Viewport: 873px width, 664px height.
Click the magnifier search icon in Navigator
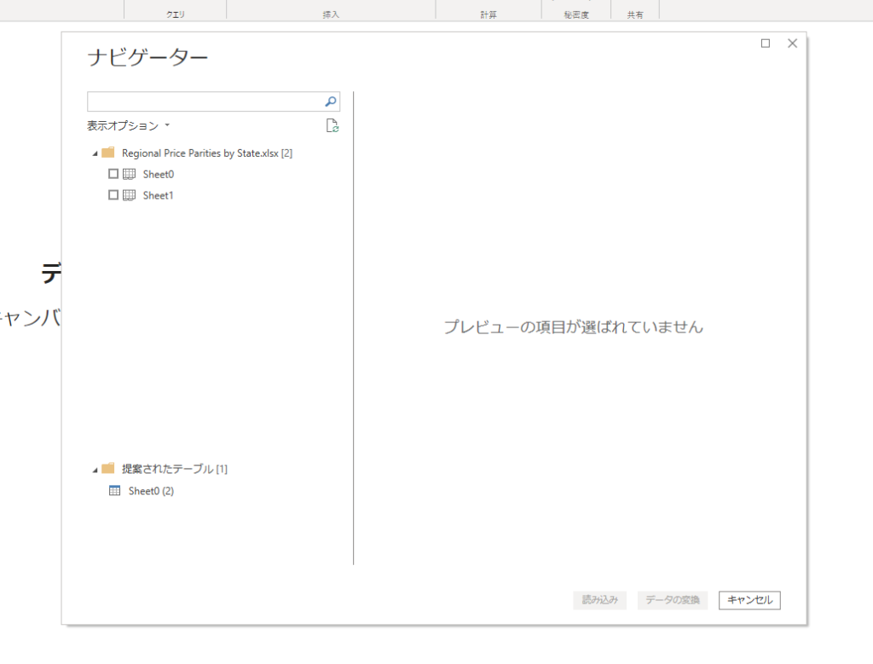(331, 101)
